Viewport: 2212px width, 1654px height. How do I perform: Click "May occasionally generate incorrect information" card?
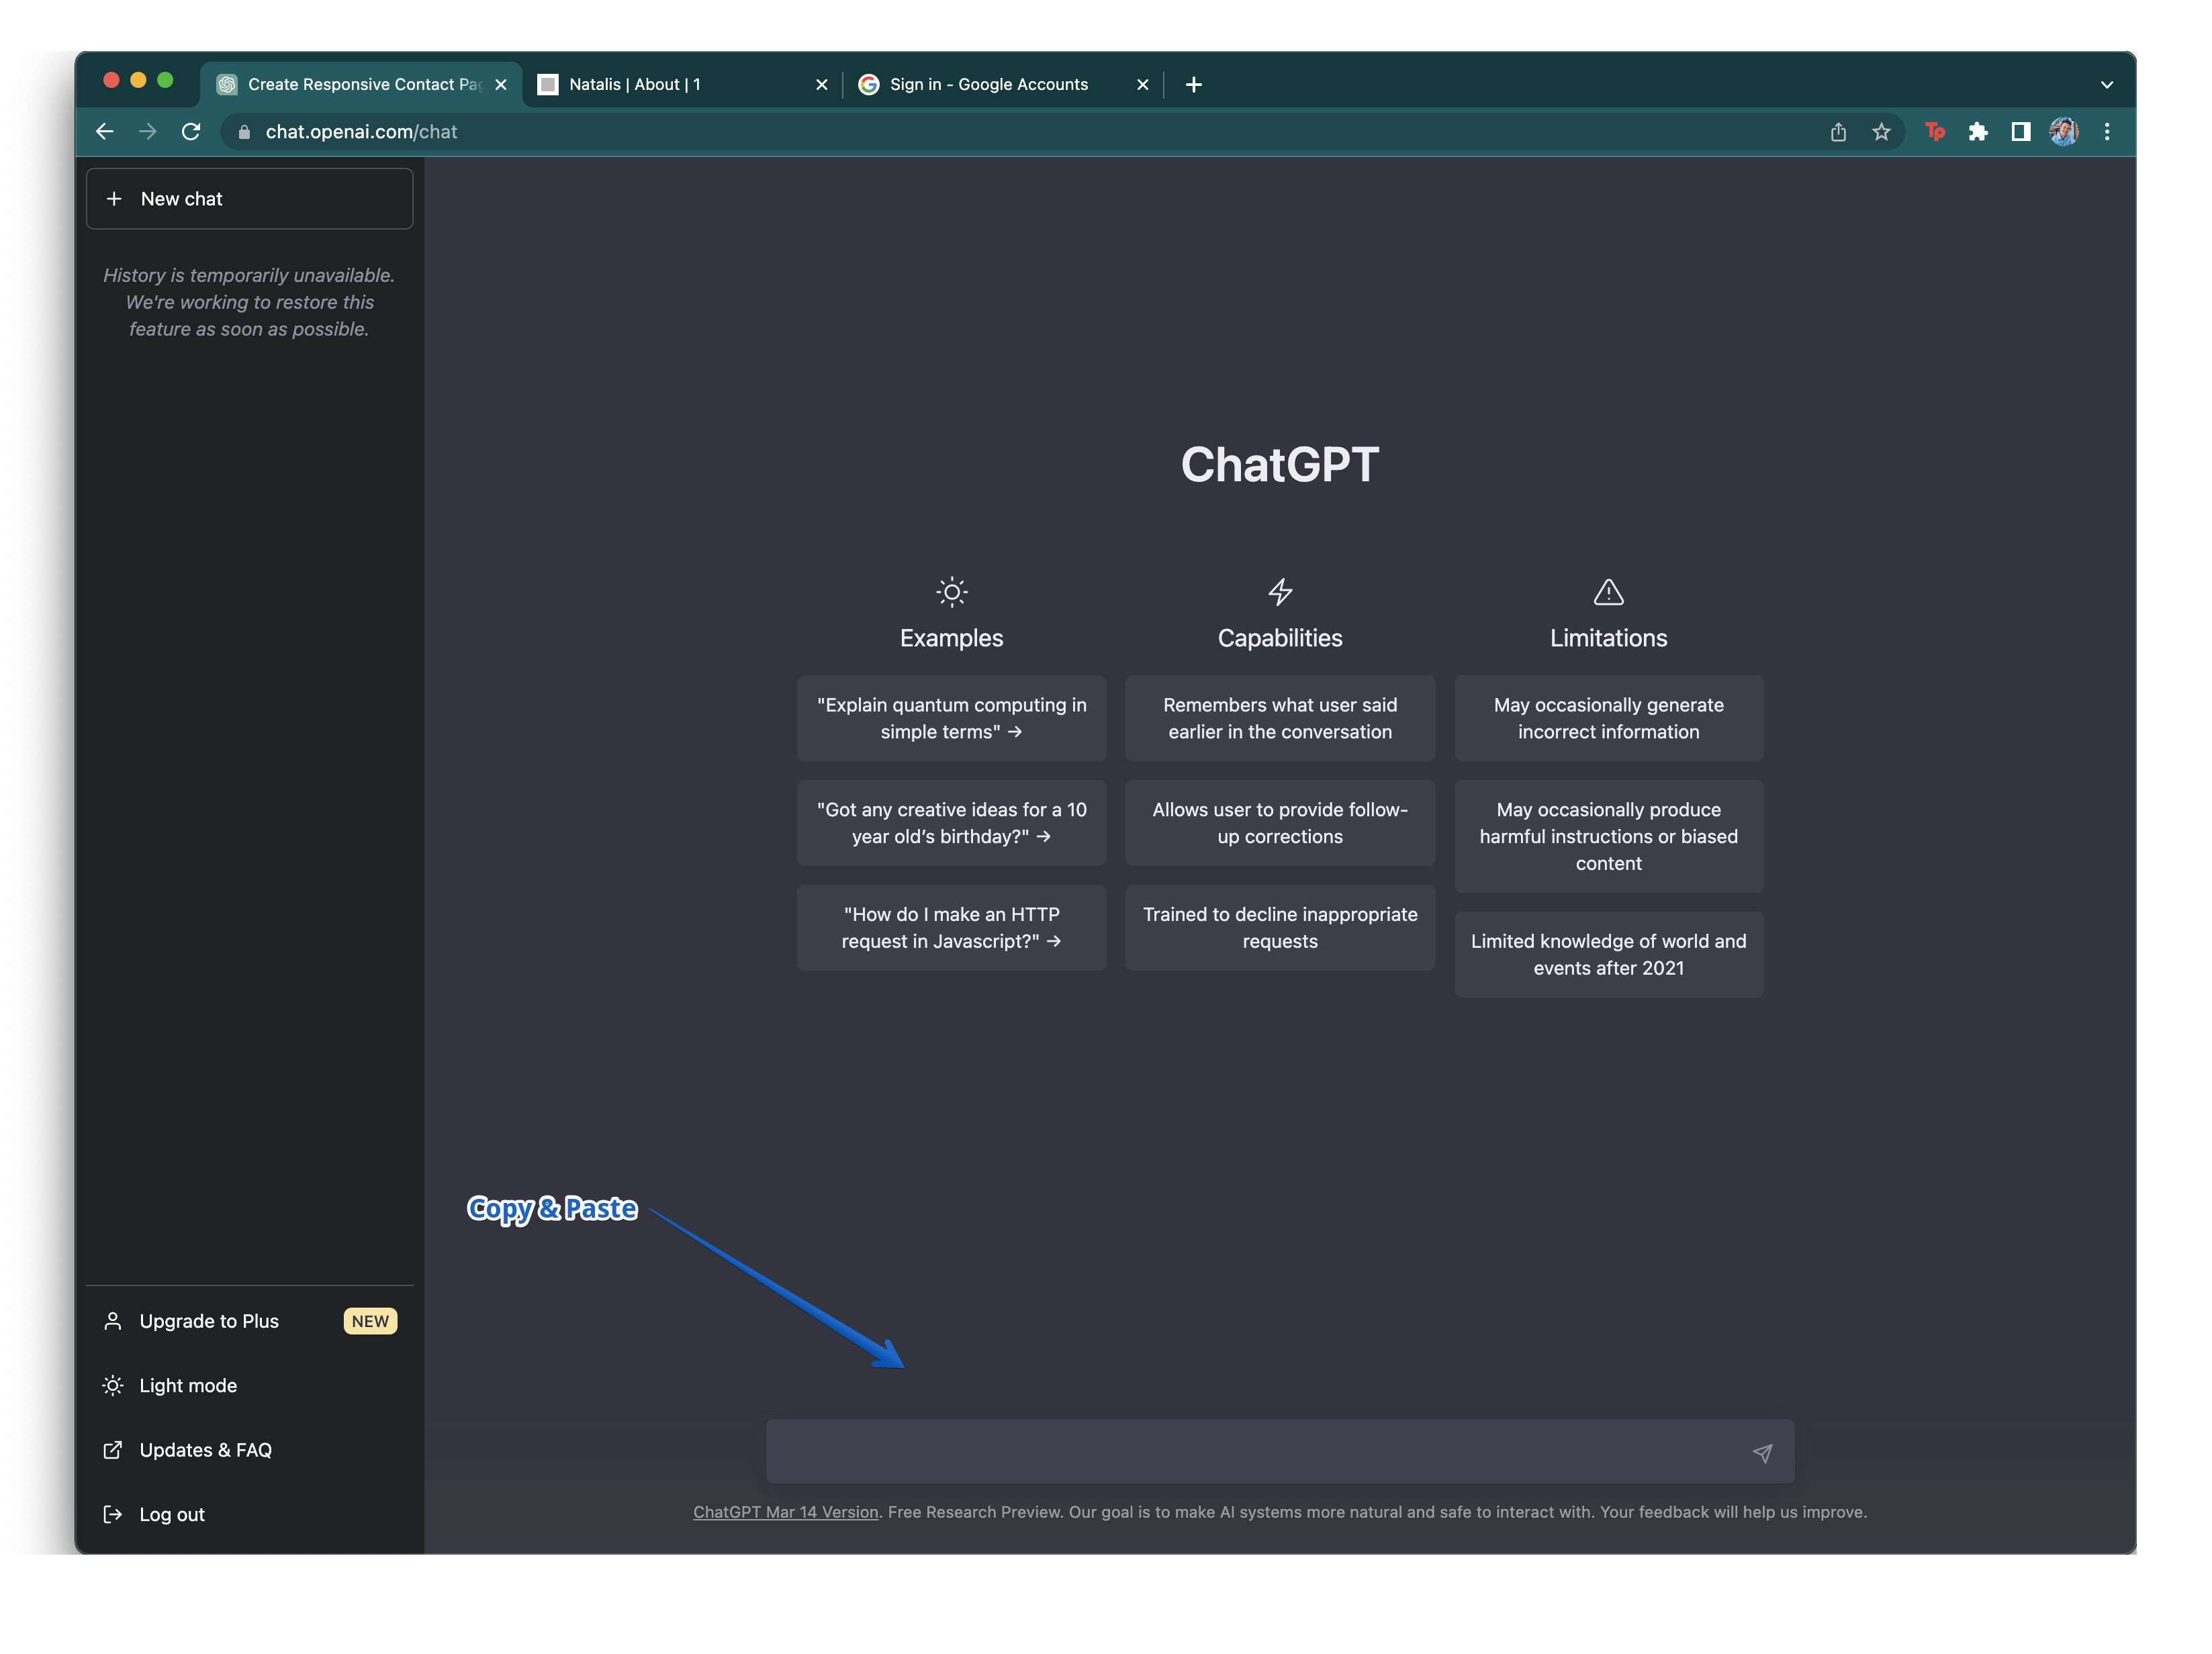tap(1608, 718)
